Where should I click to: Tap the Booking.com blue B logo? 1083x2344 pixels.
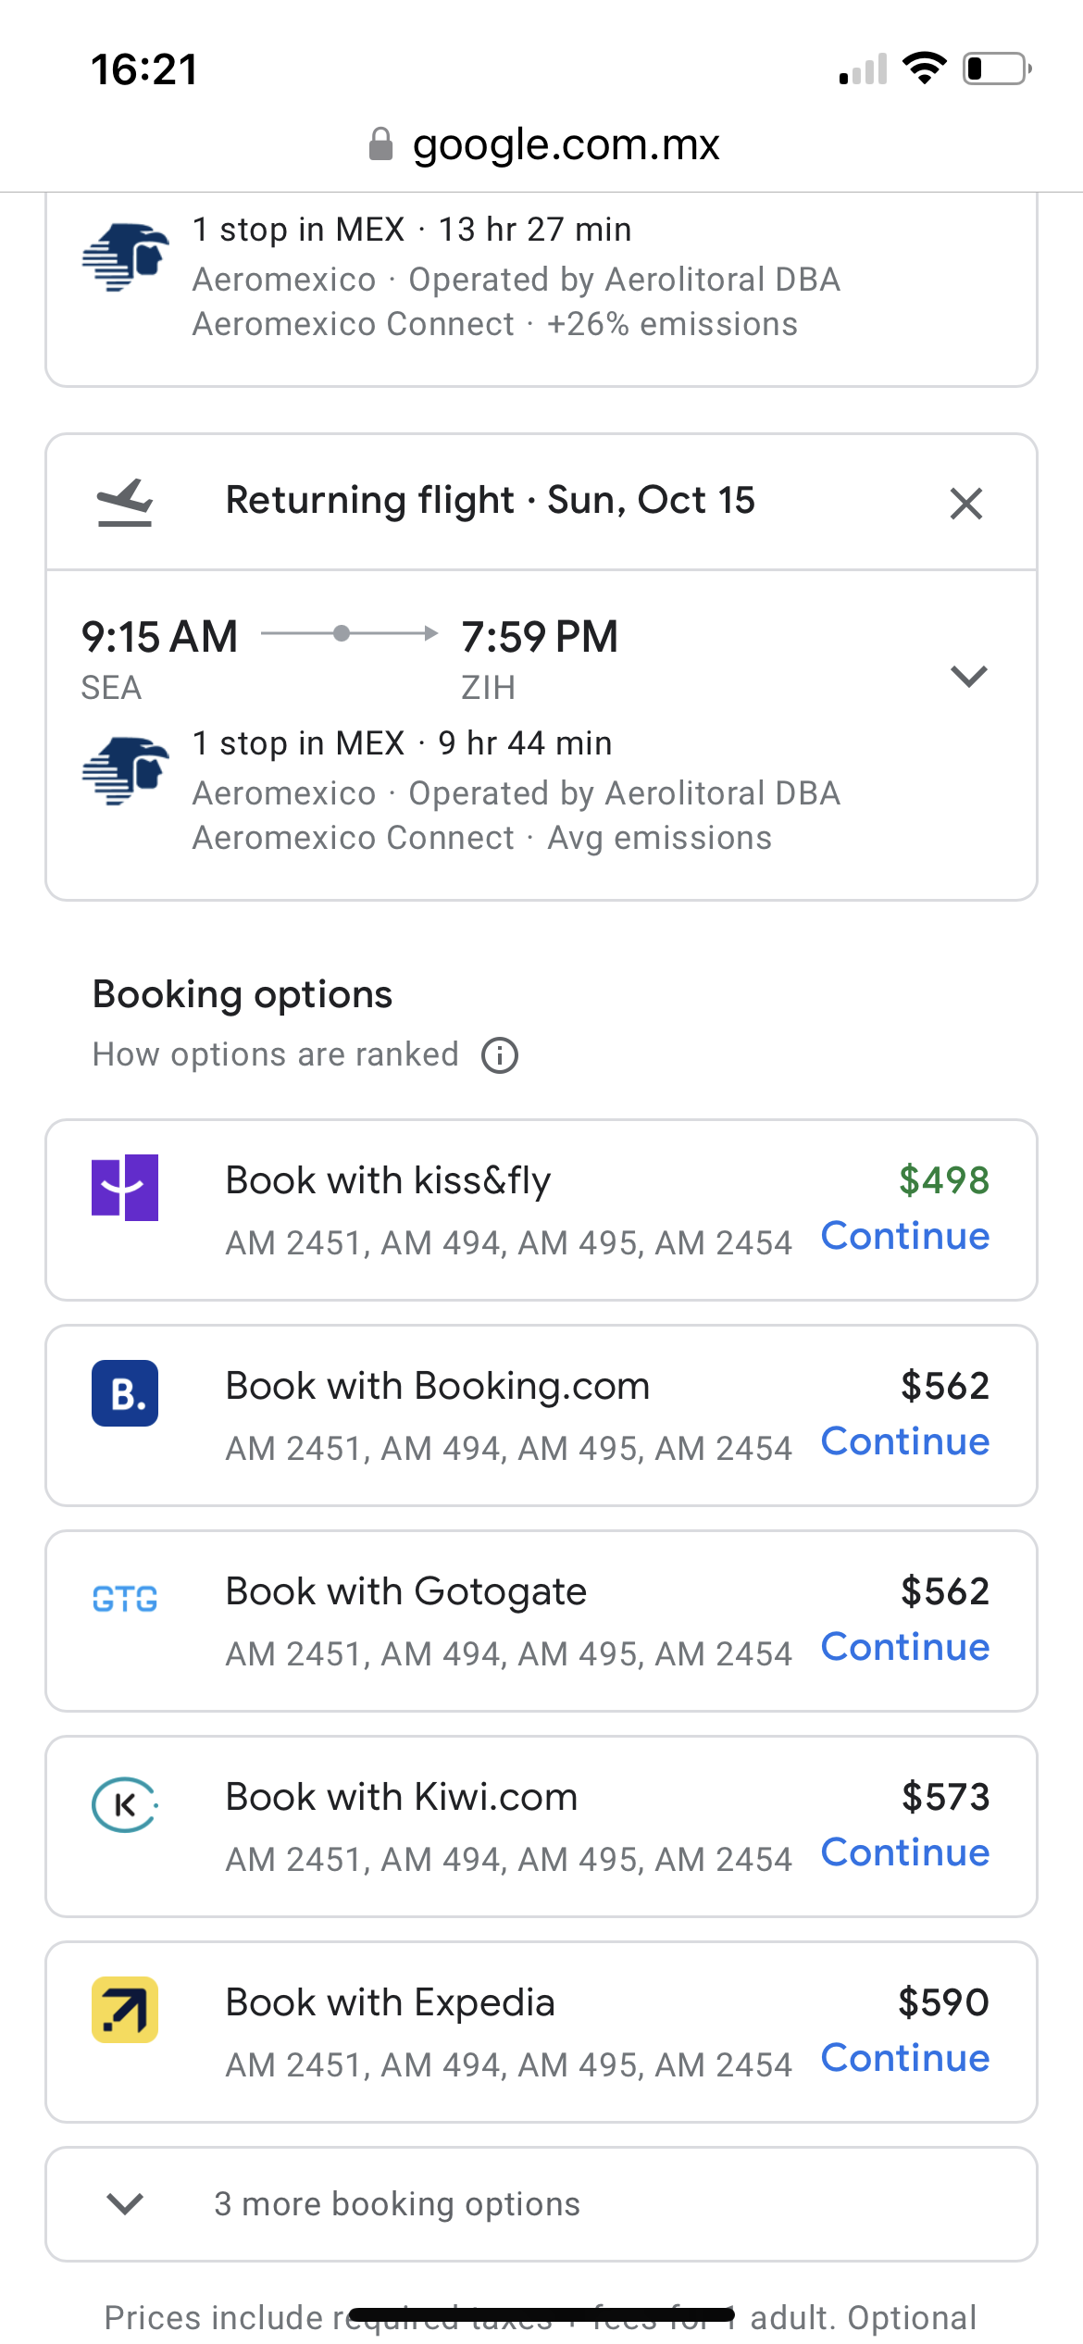click(125, 1392)
